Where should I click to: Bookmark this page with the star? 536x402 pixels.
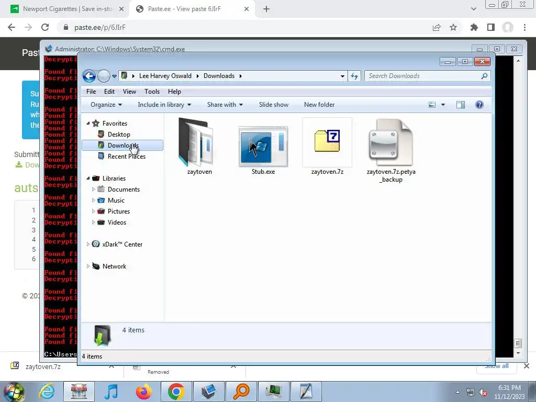tap(453, 27)
